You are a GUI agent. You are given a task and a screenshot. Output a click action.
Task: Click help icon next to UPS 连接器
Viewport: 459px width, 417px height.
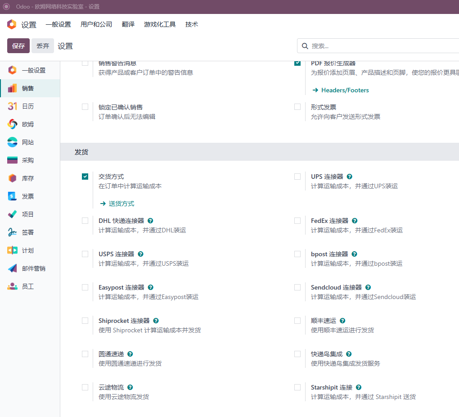[350, 177]
